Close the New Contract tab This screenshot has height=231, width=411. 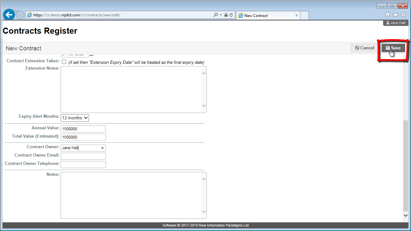pyautogui.click(x=296, y=15)
